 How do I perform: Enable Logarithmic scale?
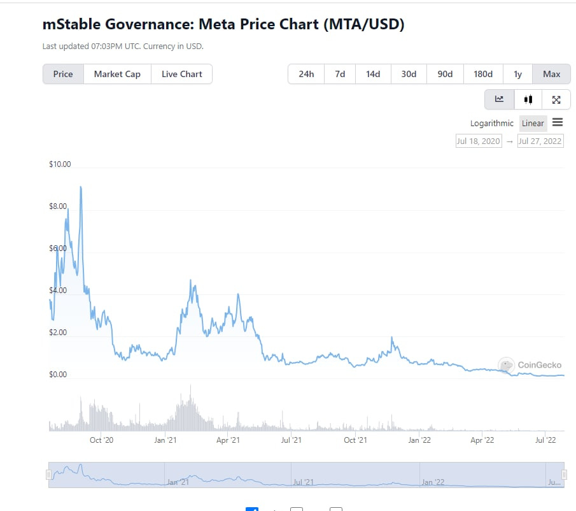[x=491, y=123]
